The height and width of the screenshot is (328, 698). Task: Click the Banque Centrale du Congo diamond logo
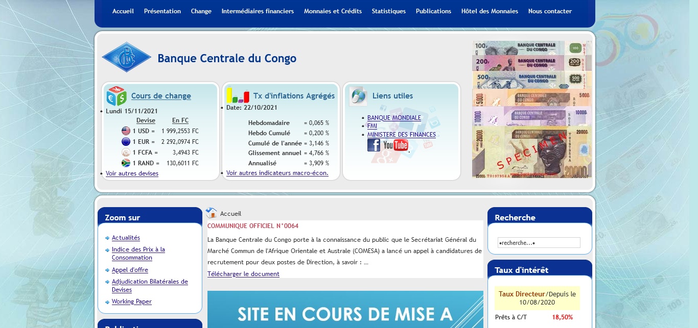(126, 57)
